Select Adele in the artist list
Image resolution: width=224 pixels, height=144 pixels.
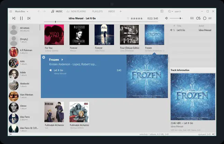coord(24,74)
